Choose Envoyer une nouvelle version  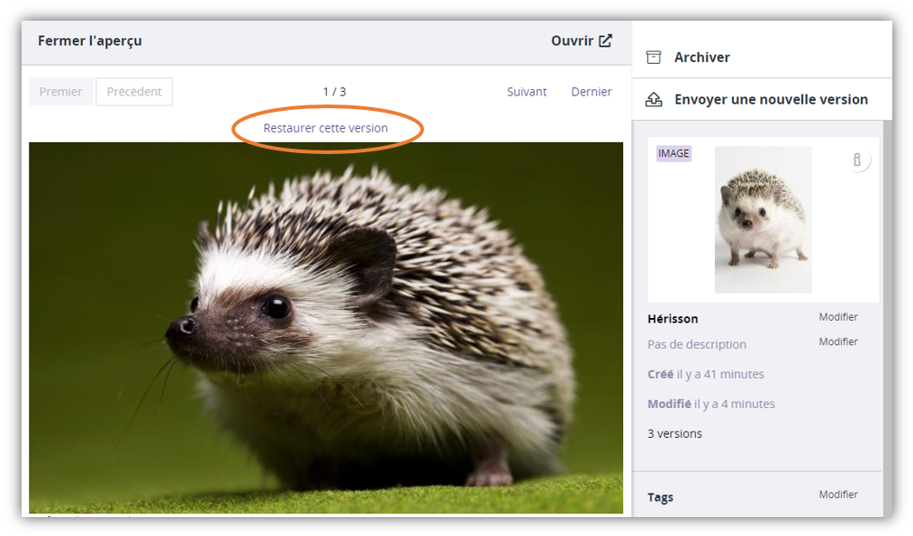coord(771,99)
